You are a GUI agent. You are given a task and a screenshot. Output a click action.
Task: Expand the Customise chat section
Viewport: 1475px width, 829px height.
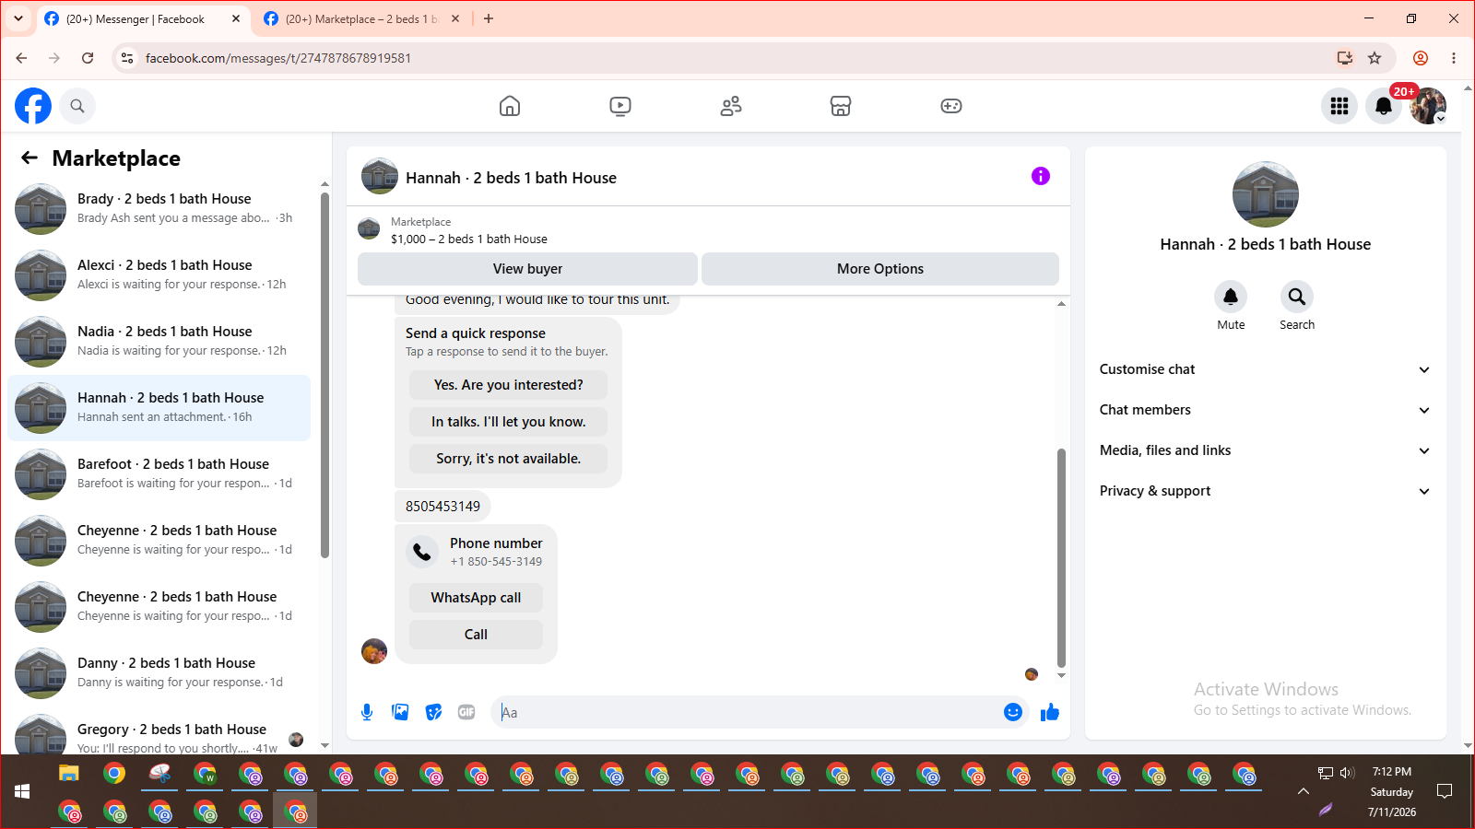tap(1265, 369)
